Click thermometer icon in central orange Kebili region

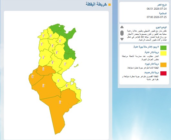click(43, 86)
